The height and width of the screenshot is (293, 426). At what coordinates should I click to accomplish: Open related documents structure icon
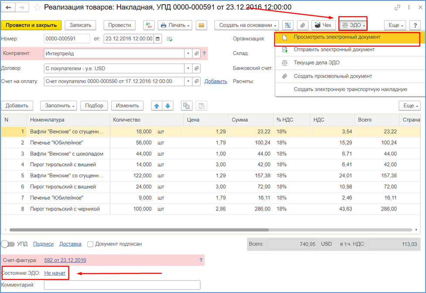tap(288, 25)
